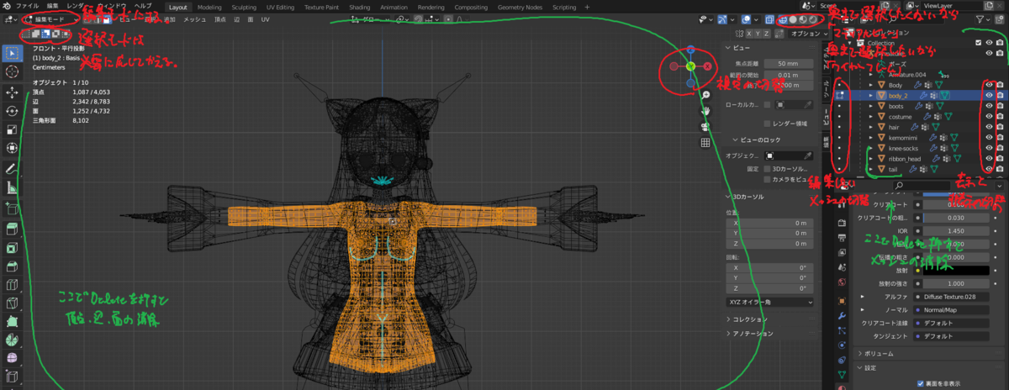Switch orthographic/perspective grid icon
Image resolution: width=1009 pixels, height=390 pixels.
click(706, 141)
